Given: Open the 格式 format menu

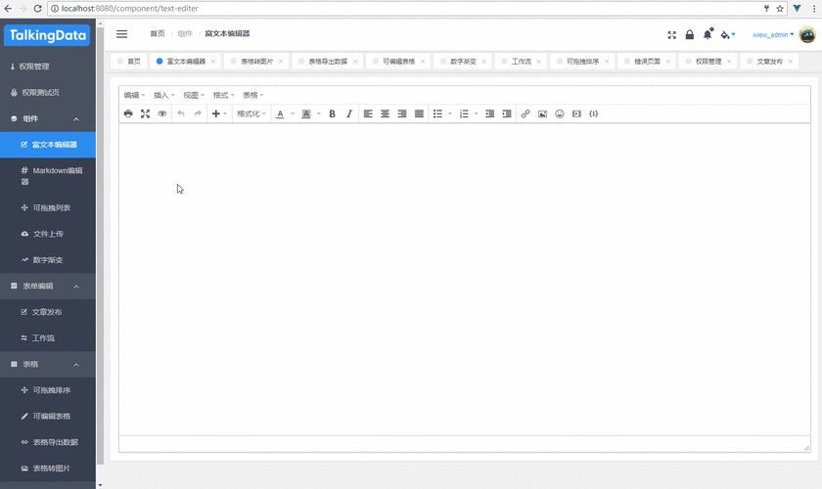Looking at the screenshot, I should click(224, 96).
